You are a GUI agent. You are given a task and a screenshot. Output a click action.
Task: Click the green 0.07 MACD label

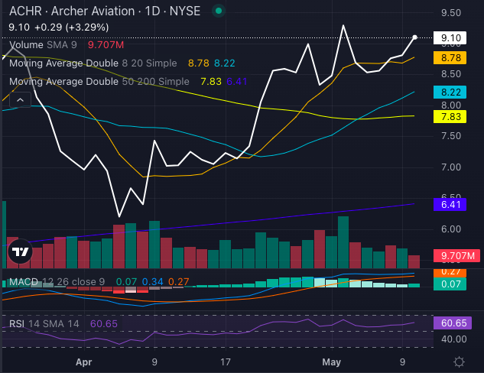(x=450, y=284)
